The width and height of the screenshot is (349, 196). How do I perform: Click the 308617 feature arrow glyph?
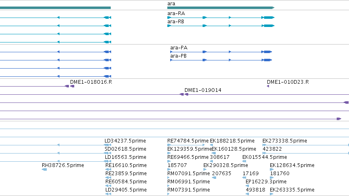pyautogui.click(x=211, y=161)
